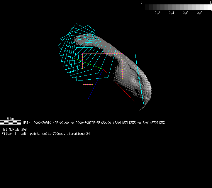Click the 5 km scale label
This screenshot has width=212, height=188.
[x=10, y=119]
